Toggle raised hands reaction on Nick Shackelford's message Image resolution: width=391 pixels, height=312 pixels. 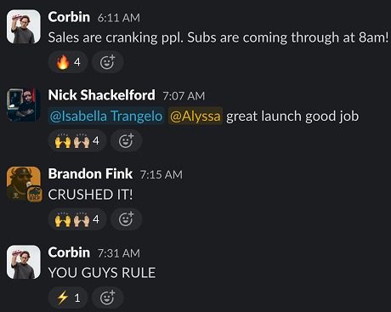coord(77,140)
